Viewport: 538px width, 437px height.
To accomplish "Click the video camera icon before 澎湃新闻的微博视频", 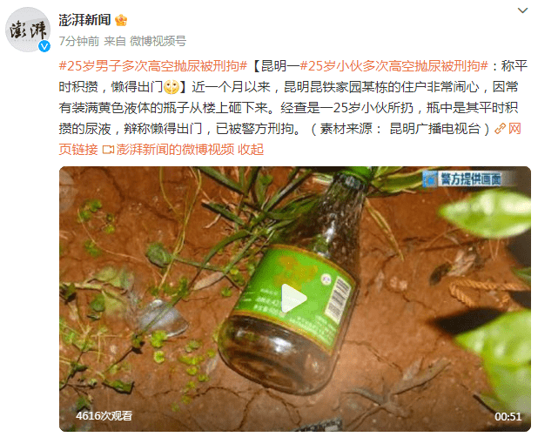I will click(x=108, y=150).
